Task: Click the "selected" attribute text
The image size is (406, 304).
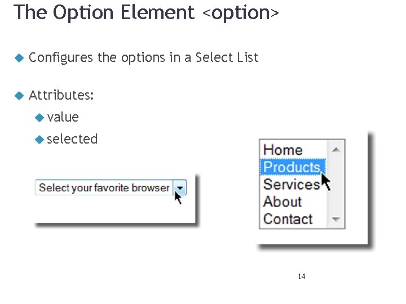Action: coord(72,139)
